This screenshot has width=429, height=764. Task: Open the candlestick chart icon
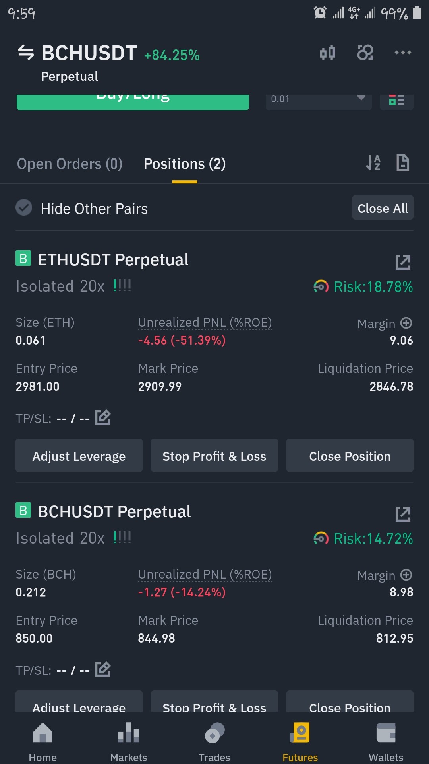(328, 53)
